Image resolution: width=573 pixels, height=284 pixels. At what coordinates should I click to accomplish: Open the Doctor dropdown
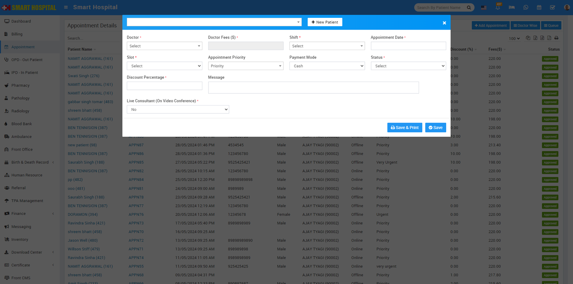[x=164, y=46]
